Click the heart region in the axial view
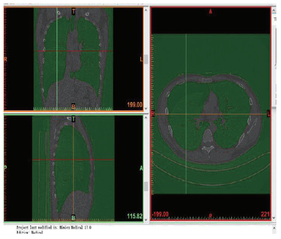The image size is (281, 239). pyautogui.click(x=212, y=104)
